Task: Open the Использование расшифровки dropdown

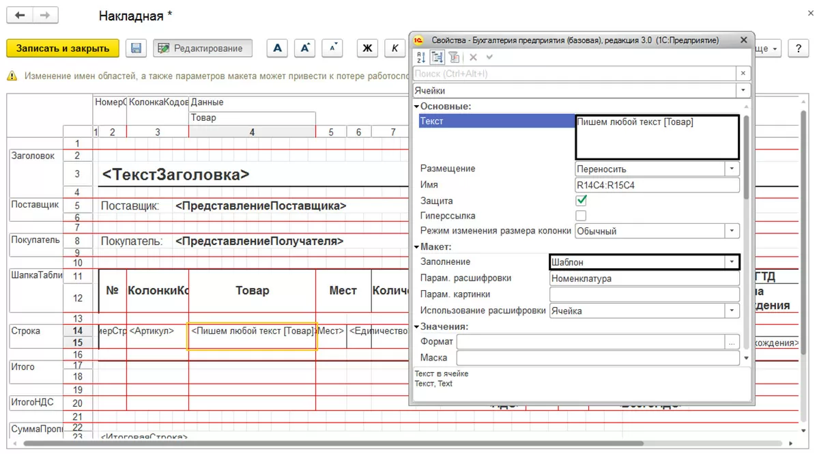Action: (732, 311)
